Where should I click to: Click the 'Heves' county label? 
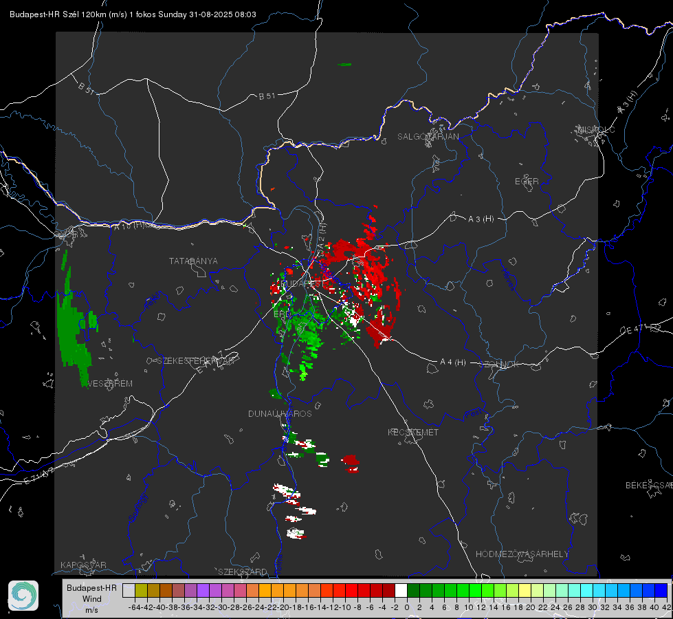509,279
